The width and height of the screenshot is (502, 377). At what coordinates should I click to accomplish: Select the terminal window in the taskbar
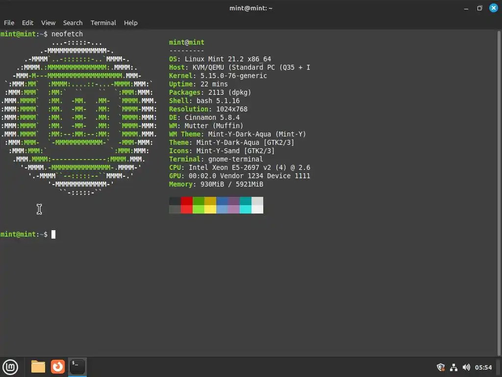point(77,367)
